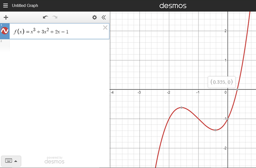
Task: Click the y-intercept point on the curve
Action: [227, 119]
